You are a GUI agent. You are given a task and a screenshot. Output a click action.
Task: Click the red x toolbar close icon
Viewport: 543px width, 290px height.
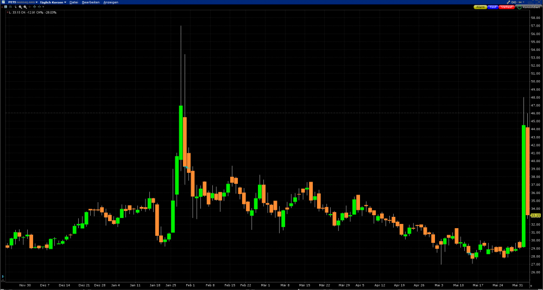(x=2, y=7)
